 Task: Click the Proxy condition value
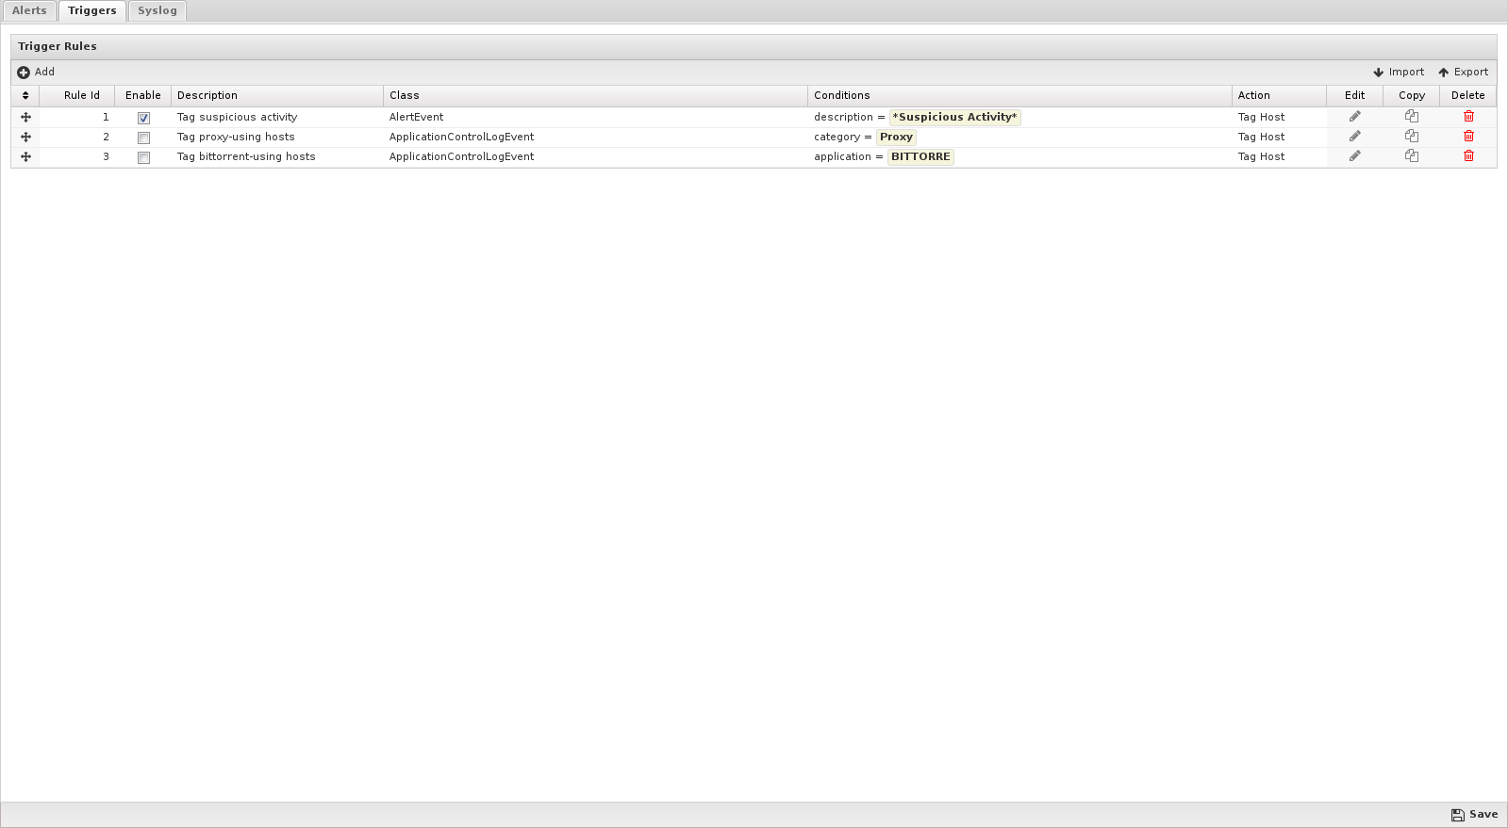pos(896,137)
